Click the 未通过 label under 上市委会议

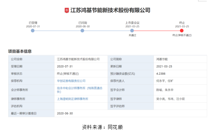pos(132,35)
